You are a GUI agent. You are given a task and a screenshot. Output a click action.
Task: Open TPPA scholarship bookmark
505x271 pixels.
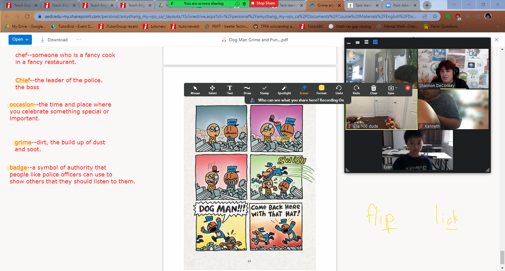coord(274,26)
